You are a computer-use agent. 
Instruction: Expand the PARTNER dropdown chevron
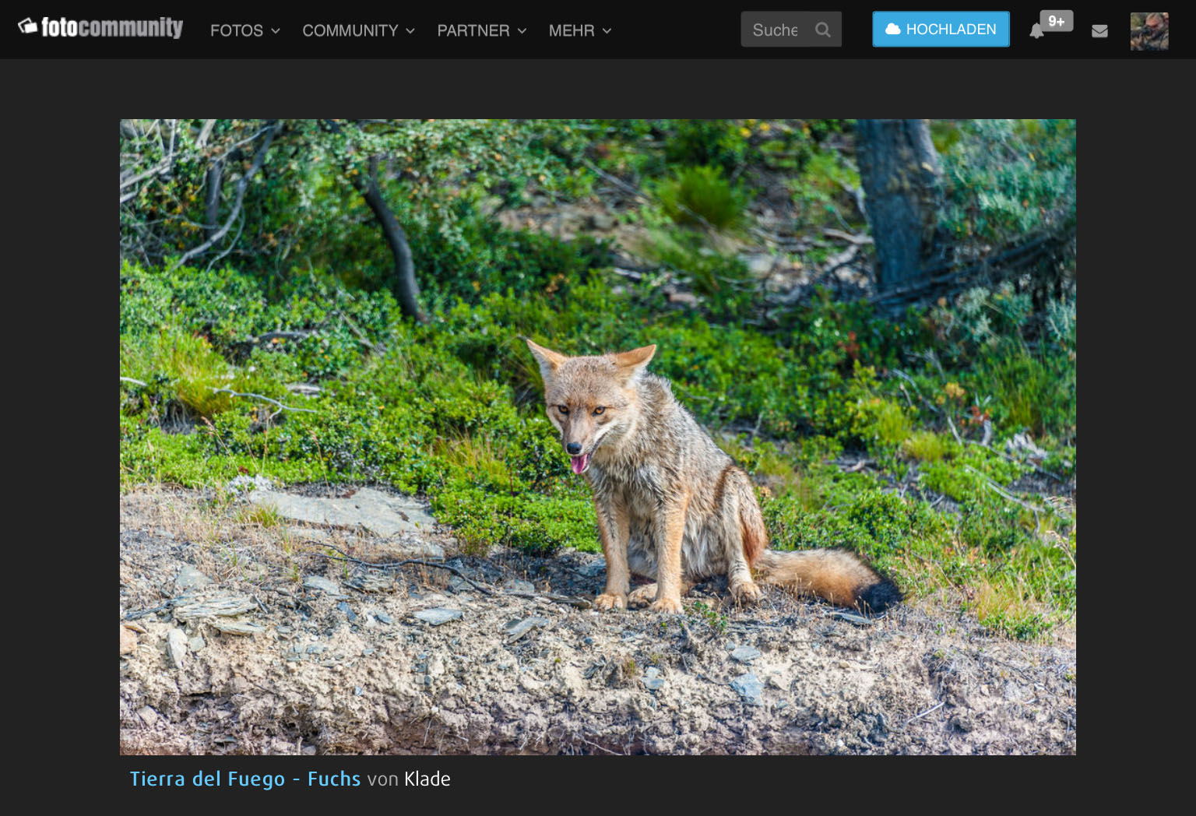[522, 31]
